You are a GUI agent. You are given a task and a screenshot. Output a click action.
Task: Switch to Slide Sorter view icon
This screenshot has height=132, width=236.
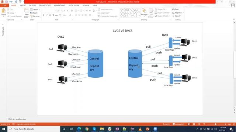[x=194, y=124]
